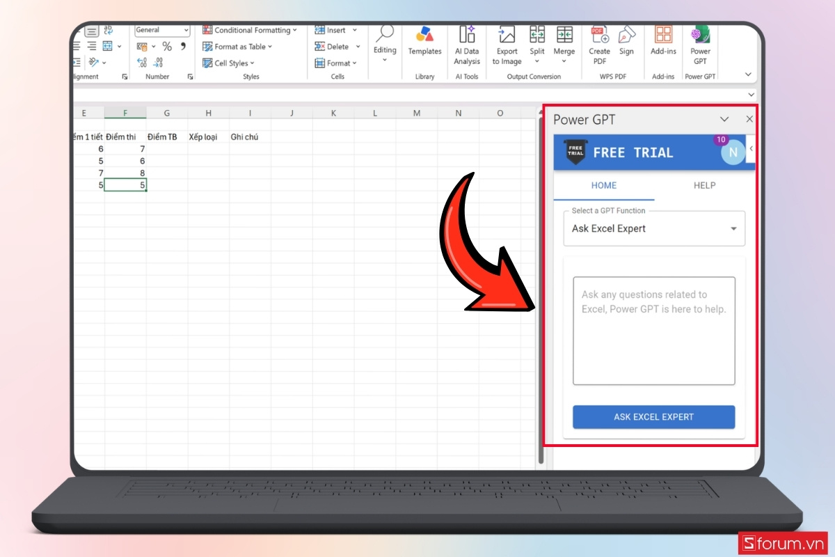Click Export to Image

tap(507, 46)
